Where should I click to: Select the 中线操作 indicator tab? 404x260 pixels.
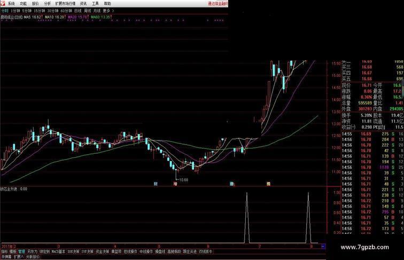146,251
